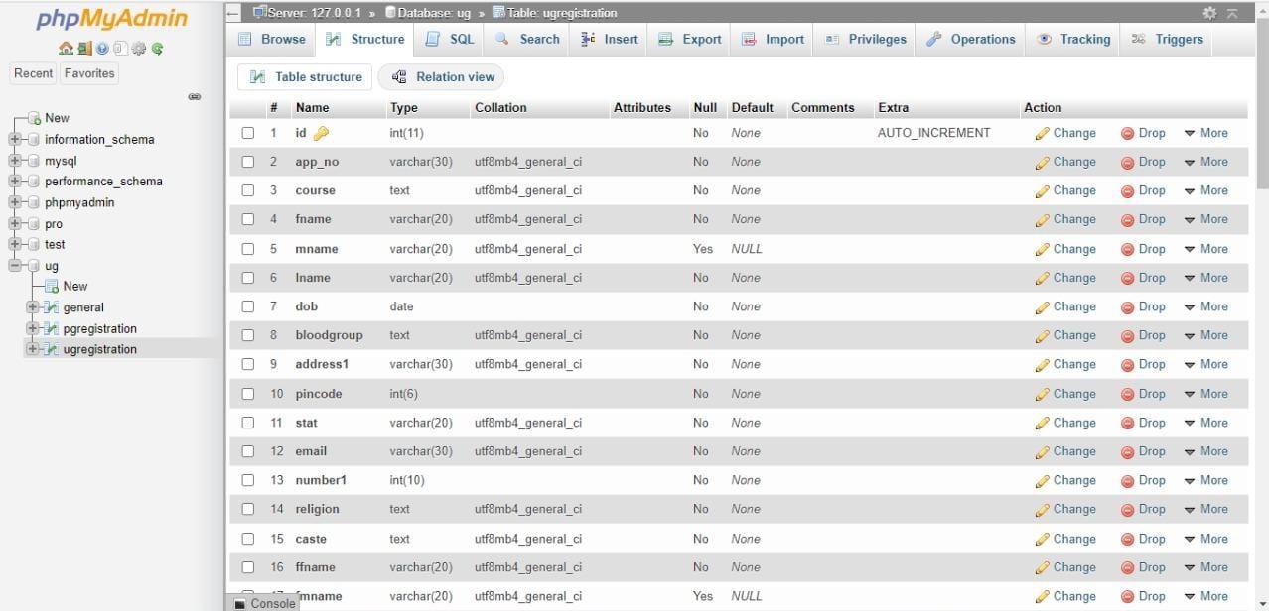Click the log out door icon
This screenshot has height=611, width=1269.
tap(84, 48)
